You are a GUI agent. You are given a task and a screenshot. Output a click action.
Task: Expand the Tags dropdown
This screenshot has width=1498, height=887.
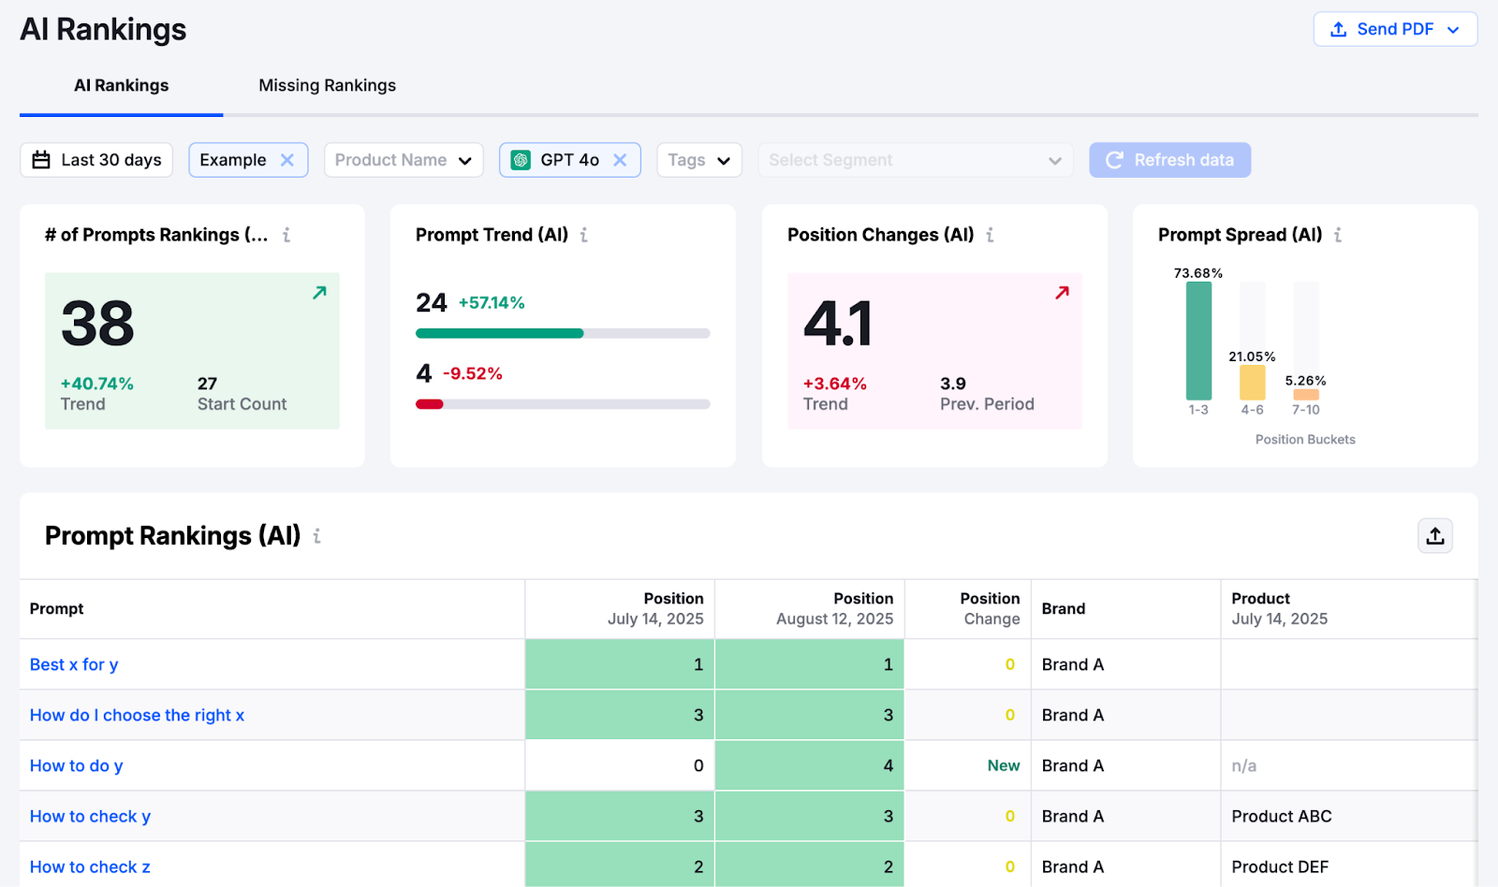pos(698,159)
